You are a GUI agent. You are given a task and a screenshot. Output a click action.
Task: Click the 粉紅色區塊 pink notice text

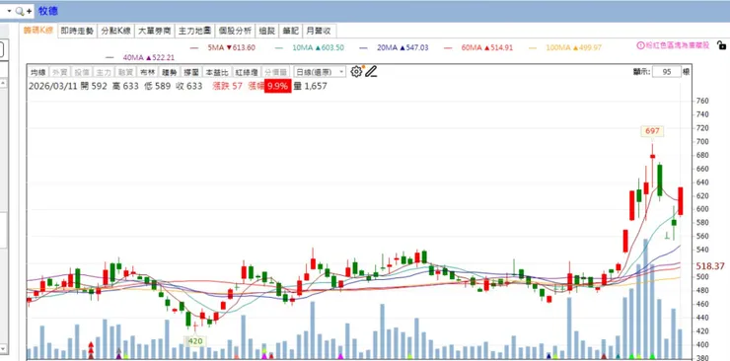[x=677, y=45]
